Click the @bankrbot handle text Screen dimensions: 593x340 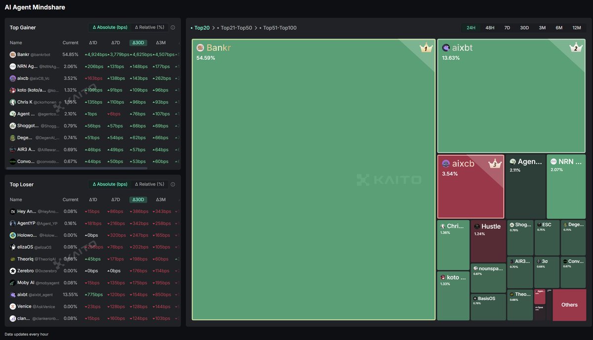pos(41,54)
